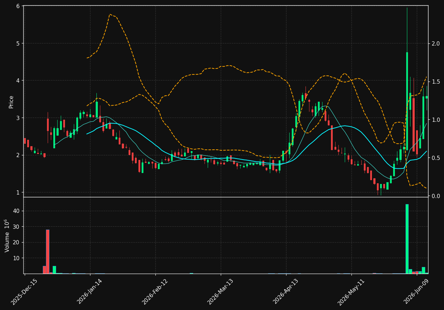Click the Price axis title
This screenshot has width=444, height=310.
tap(11, 102)
